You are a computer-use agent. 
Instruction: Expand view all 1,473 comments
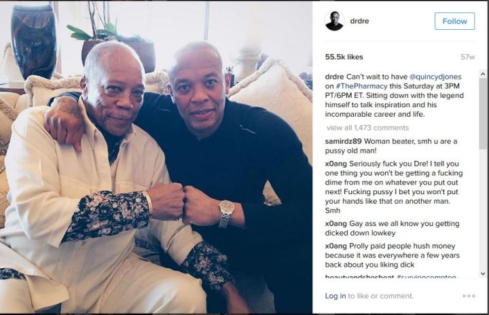click(367, 128)
